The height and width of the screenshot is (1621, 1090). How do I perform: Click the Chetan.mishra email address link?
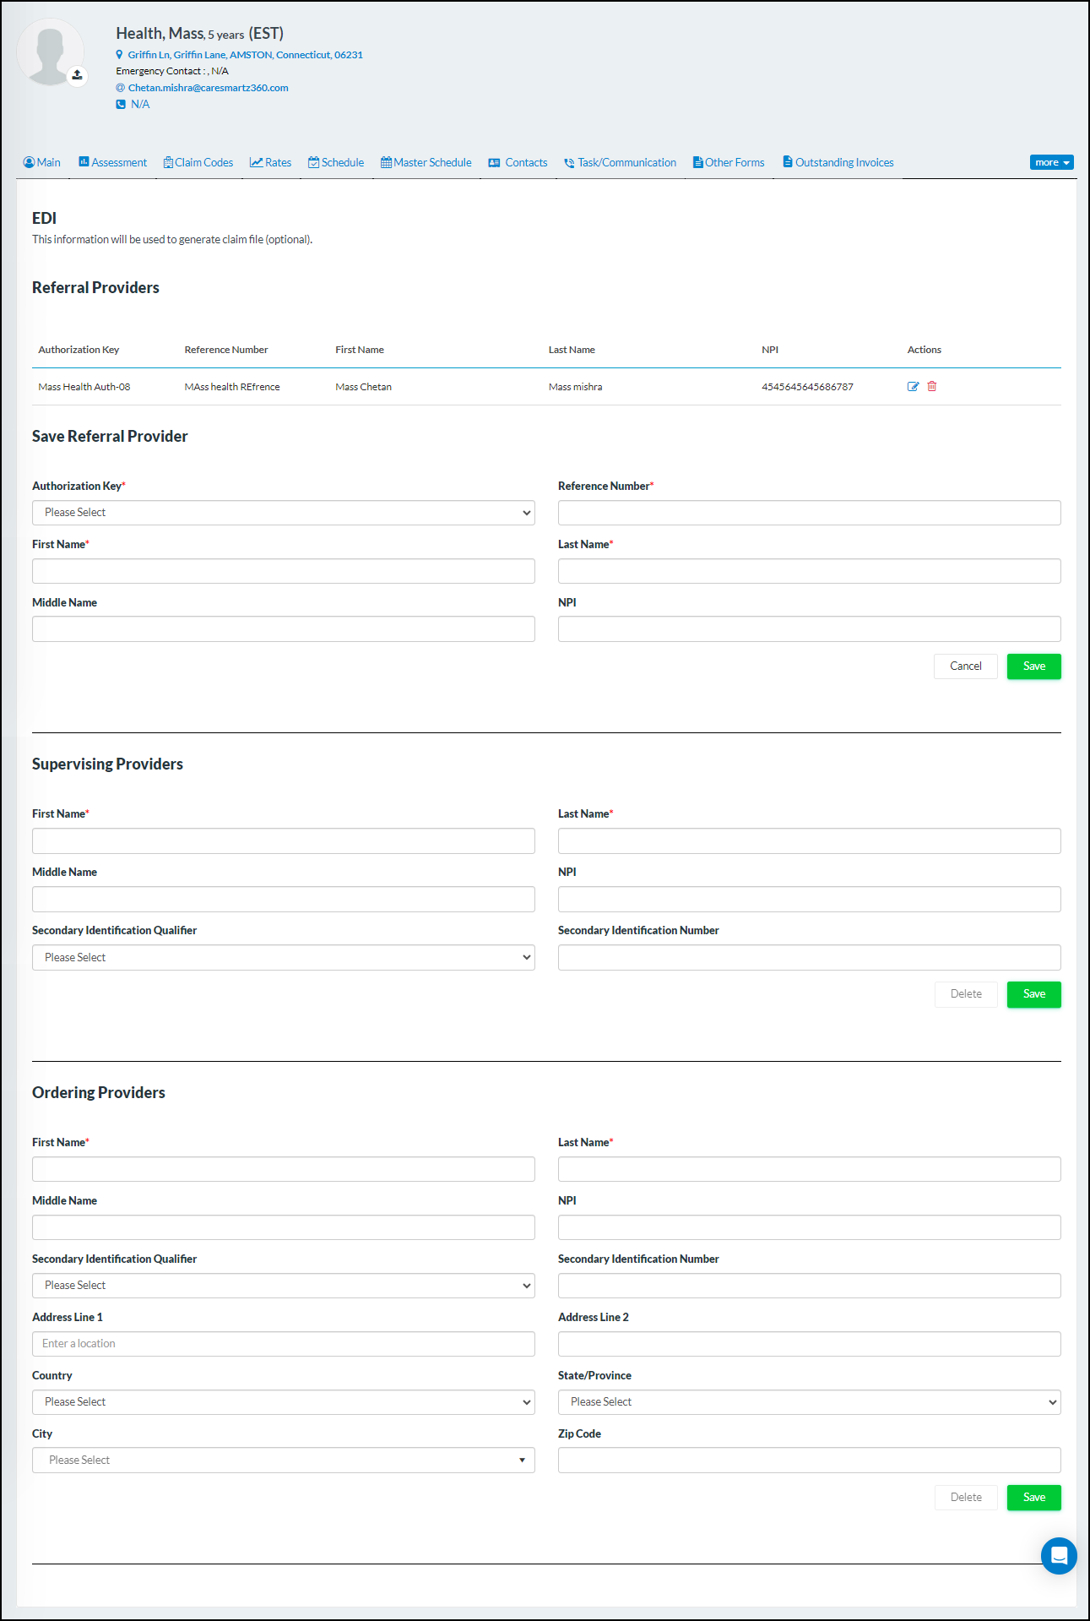[208, 88]
